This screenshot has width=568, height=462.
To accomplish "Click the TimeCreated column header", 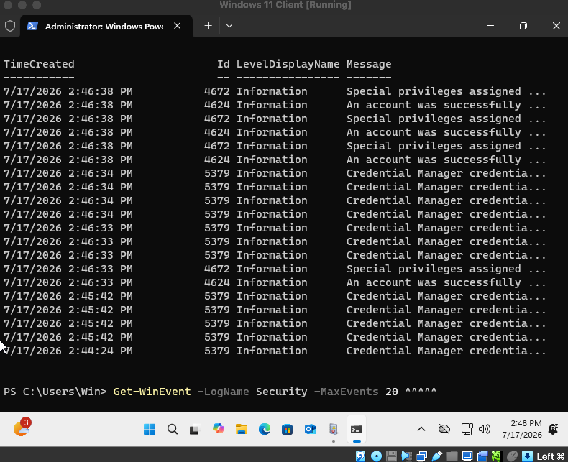I will [x=39, y=64].
